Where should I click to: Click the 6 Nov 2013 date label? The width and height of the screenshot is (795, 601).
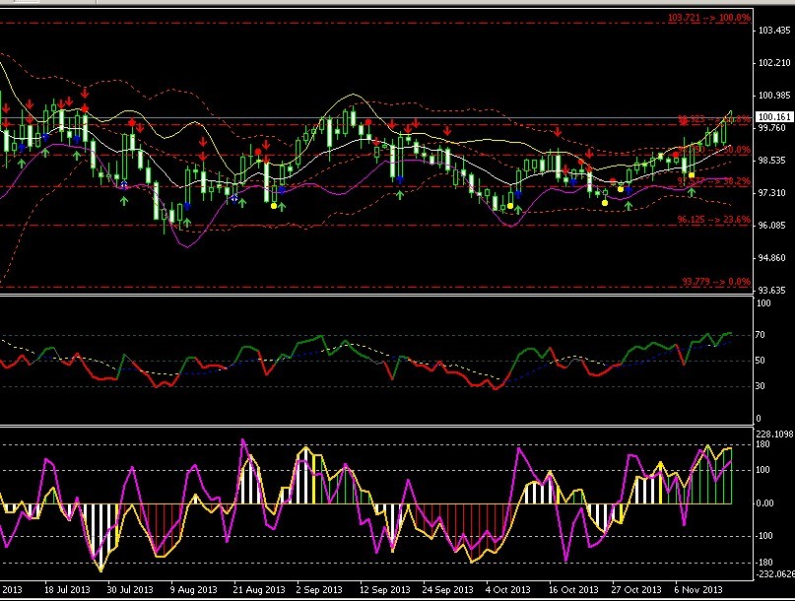pyautogui.click(x=698, y=590)
